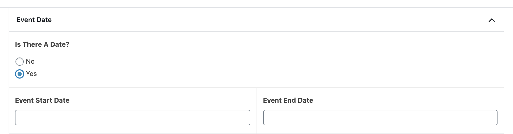Deselect the date by picking the No circle

pyautogui.click(x=20, y=62)
